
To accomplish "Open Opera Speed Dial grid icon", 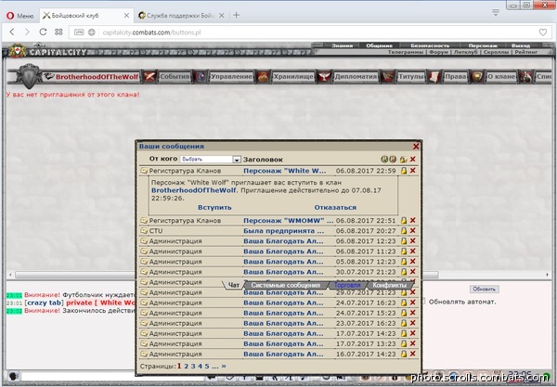I will point(58,32).
